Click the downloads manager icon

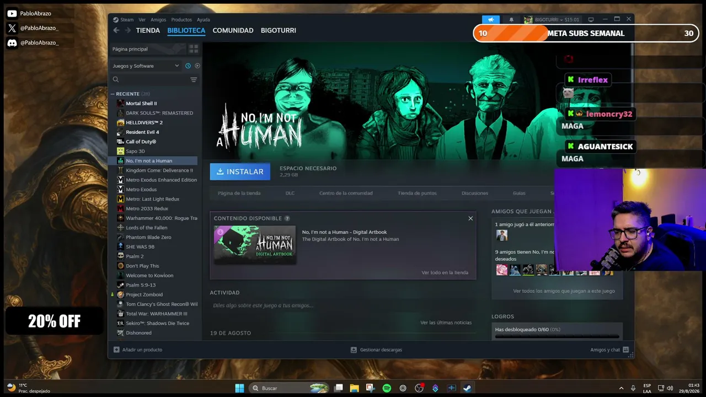coord(354,350)
